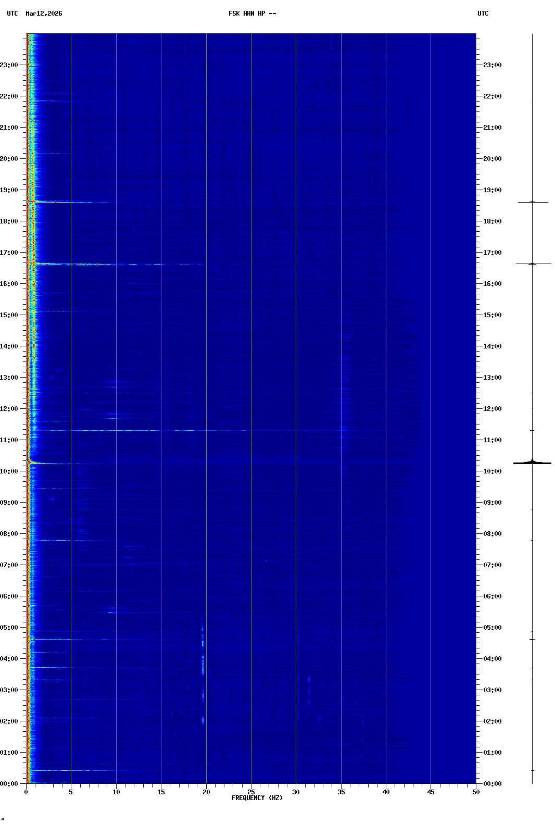Select the largest seismogram spike near 10:15

coord(532,463)
